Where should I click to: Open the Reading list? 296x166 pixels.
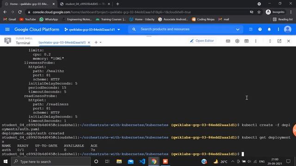[283, 19]
